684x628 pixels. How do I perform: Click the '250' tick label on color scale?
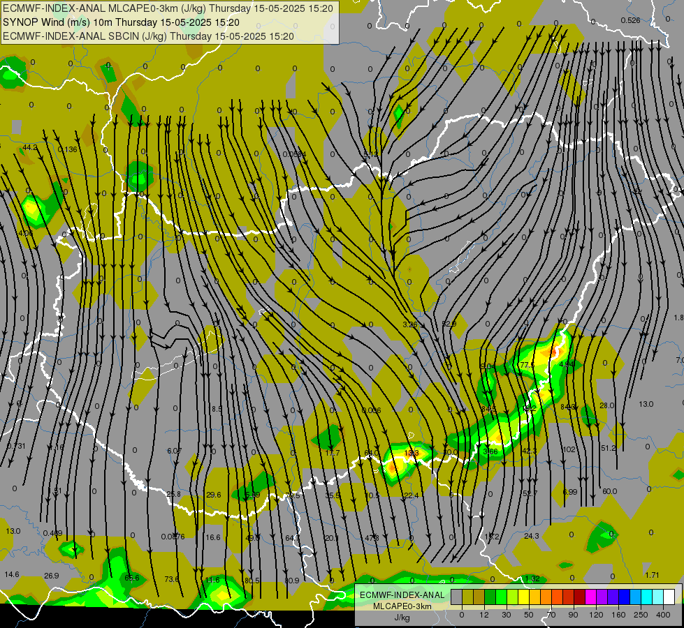coord(641,615)
